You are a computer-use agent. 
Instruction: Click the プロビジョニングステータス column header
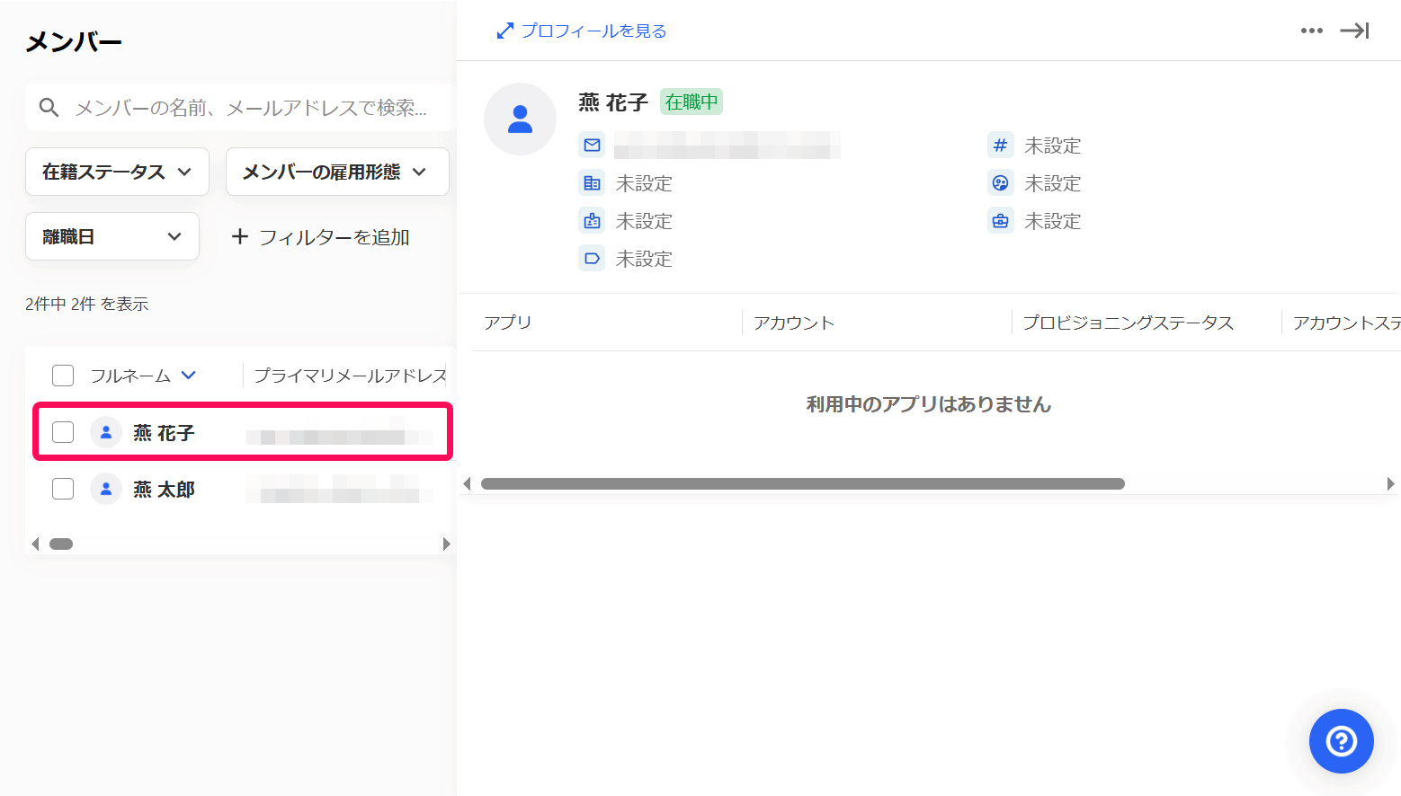pos(1128,323)
